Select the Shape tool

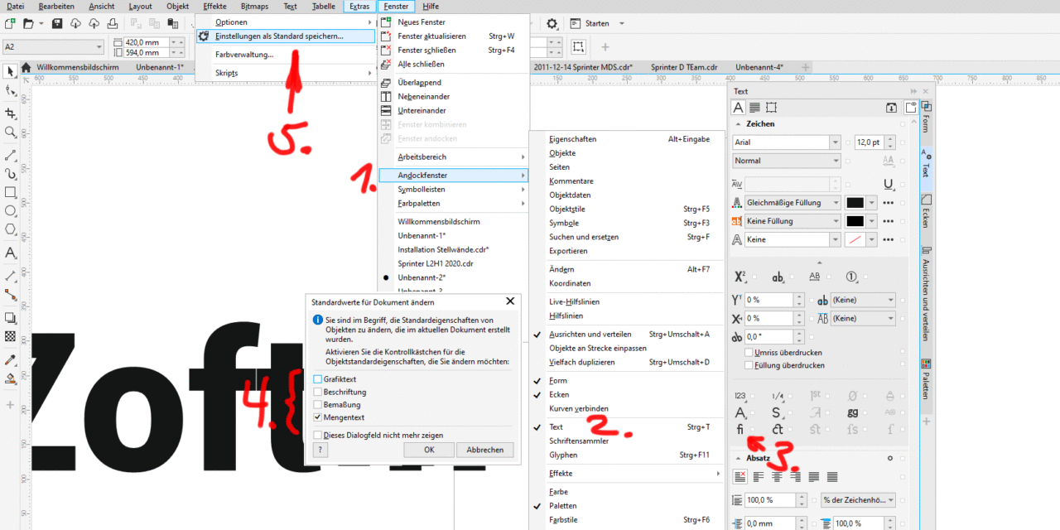10,90
